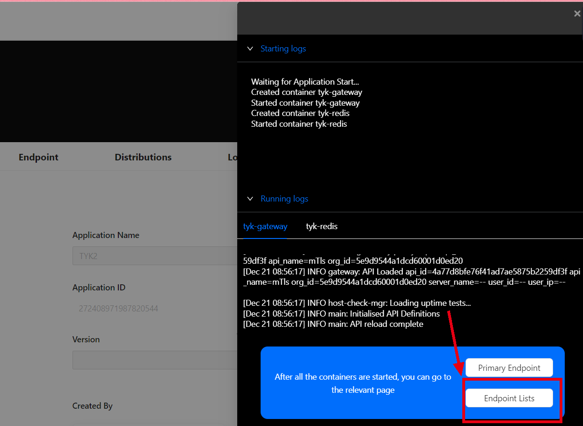Screen dimensions: 583x426
Task: Click the 'Started container tyk-redis' log line
Action: pyautogui.click(x=299, y=124)
